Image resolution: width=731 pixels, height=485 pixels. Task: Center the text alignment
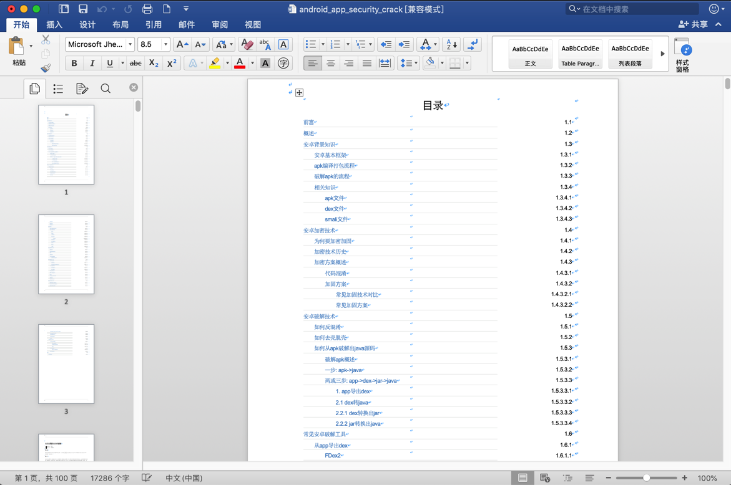(330, 63)
